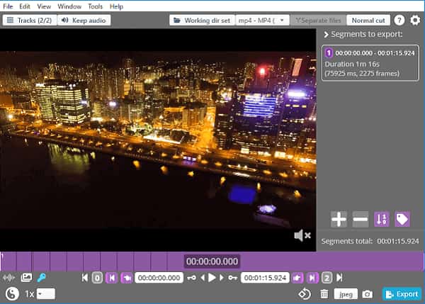Toggle the Keep audio button
The height and width of the screenshot is (304, 425).
click(x=83, y=21)
